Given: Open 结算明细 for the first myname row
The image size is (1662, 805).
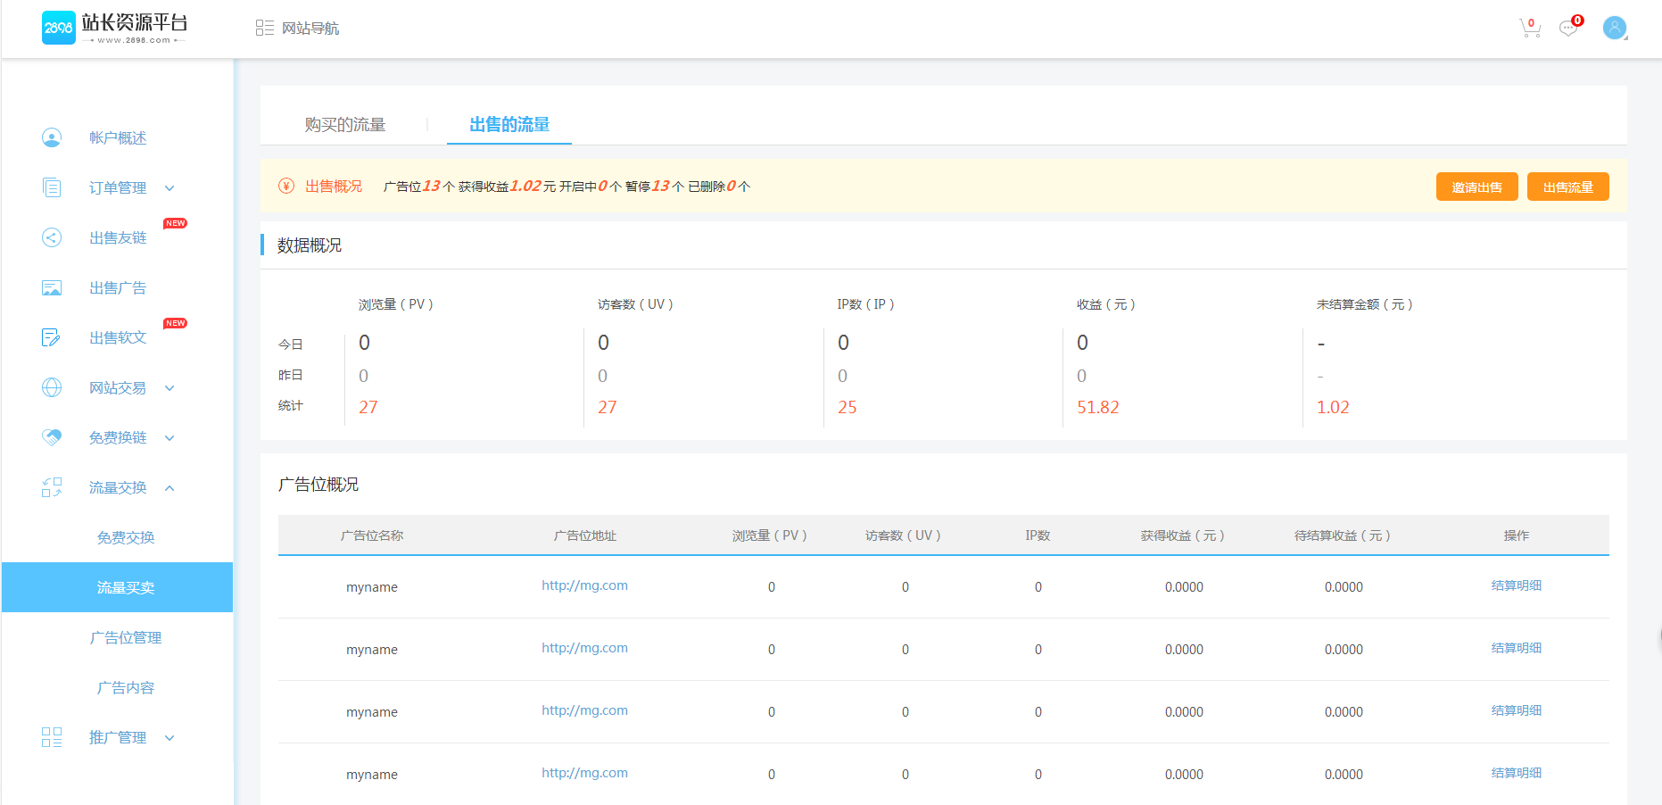Looking at the screenshot, I should [1516, 585].
